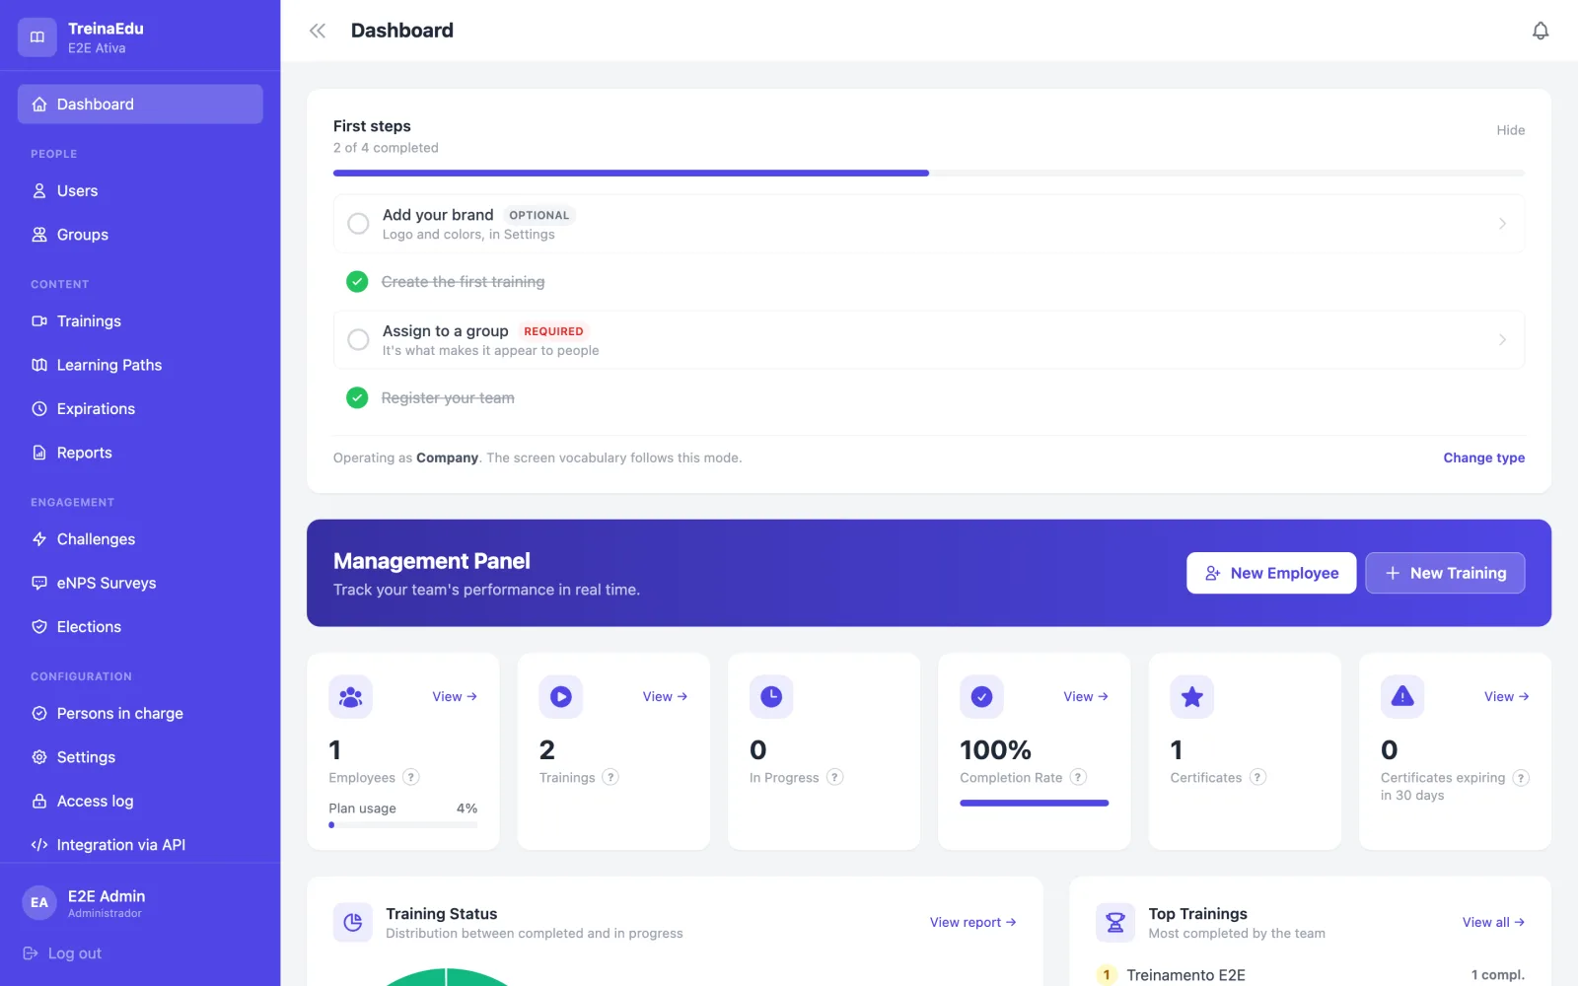
Task: Click the Top Trainings trophy icon
Action: point(1115,923)
